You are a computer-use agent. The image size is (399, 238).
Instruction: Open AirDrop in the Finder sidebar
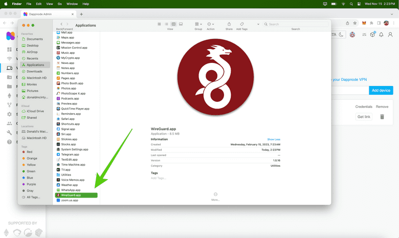pyautogui.click(x=32, y=52)
